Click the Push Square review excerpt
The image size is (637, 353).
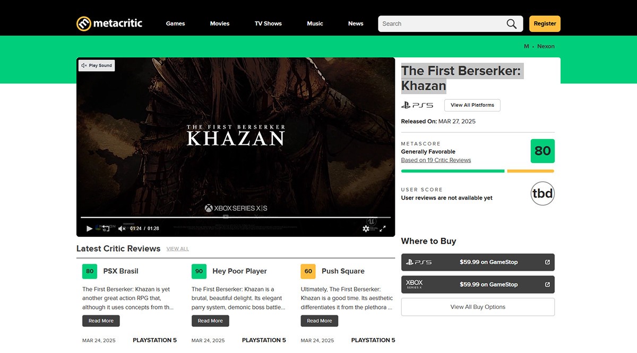click(x=347, y=298)
